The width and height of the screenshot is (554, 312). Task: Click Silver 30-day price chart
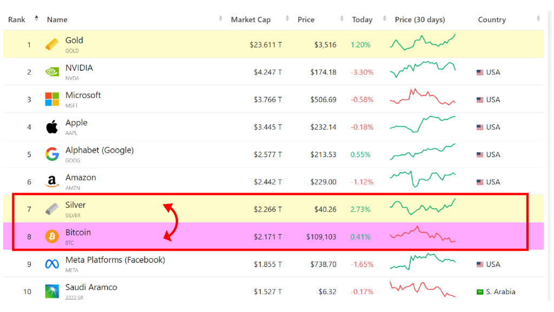tap(423, 206)
